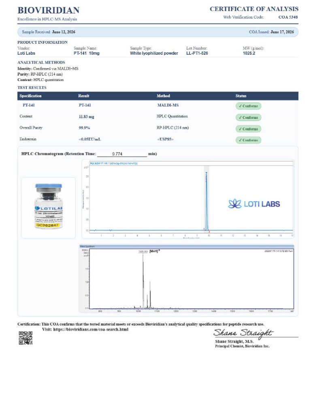Click the Purity: RP-HPLC (214 nm) line
311x403 pixels.
point(40,74)
